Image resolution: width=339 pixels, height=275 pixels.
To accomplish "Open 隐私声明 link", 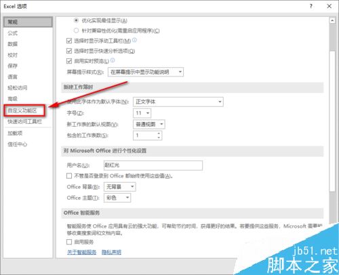I will click(111, 252).
